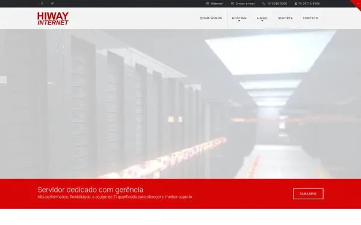Image resolution: width=361 pixels, height=225 pixels.
Task: Click the Enviar e-mail link
Action: tap(242, 4)
